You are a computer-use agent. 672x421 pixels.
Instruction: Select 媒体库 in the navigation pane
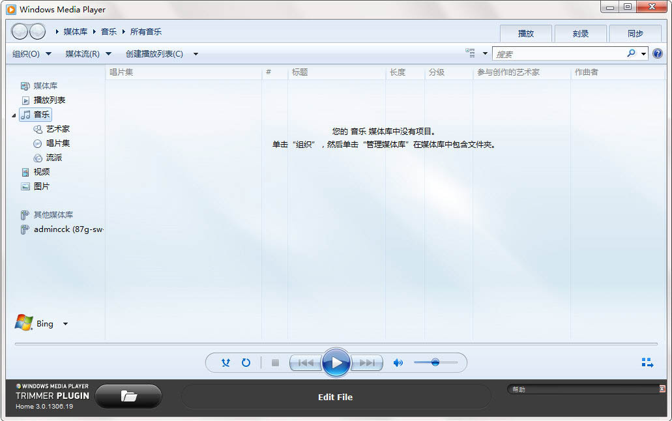39,86
